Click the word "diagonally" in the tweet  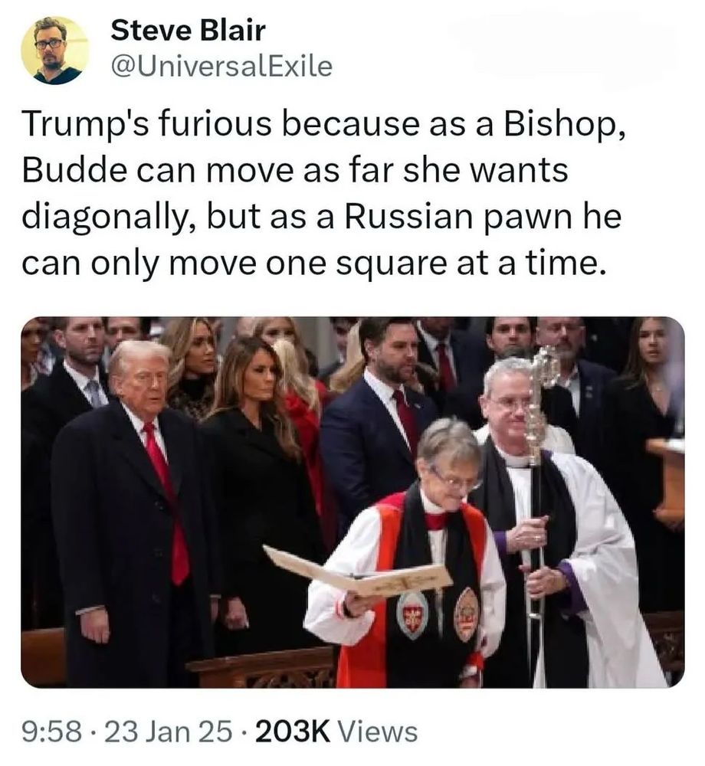click(x=104, y=218)
